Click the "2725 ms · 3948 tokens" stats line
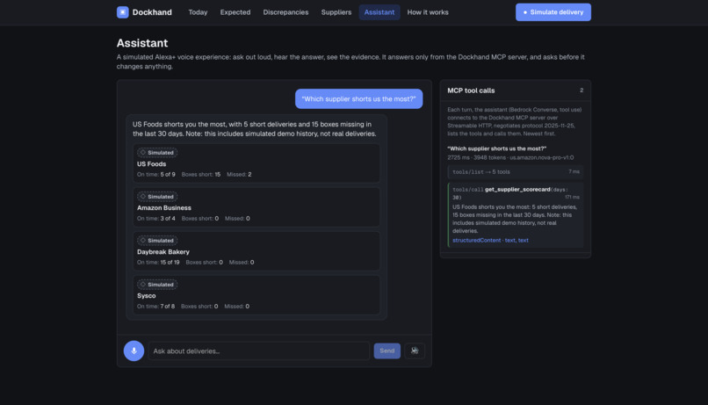Screen dimensions: 708x405 click(x=510, y=157)
